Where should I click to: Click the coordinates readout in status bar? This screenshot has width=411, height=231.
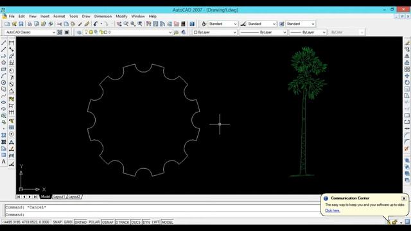click(x=26, y=222)
